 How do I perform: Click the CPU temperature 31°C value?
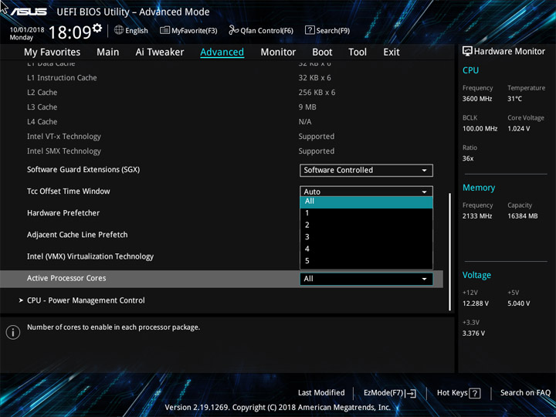coord(514,99)
